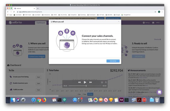170x111 pixels.
Task: Open Safari from the Dock
Action: click(x=34, y=100)
